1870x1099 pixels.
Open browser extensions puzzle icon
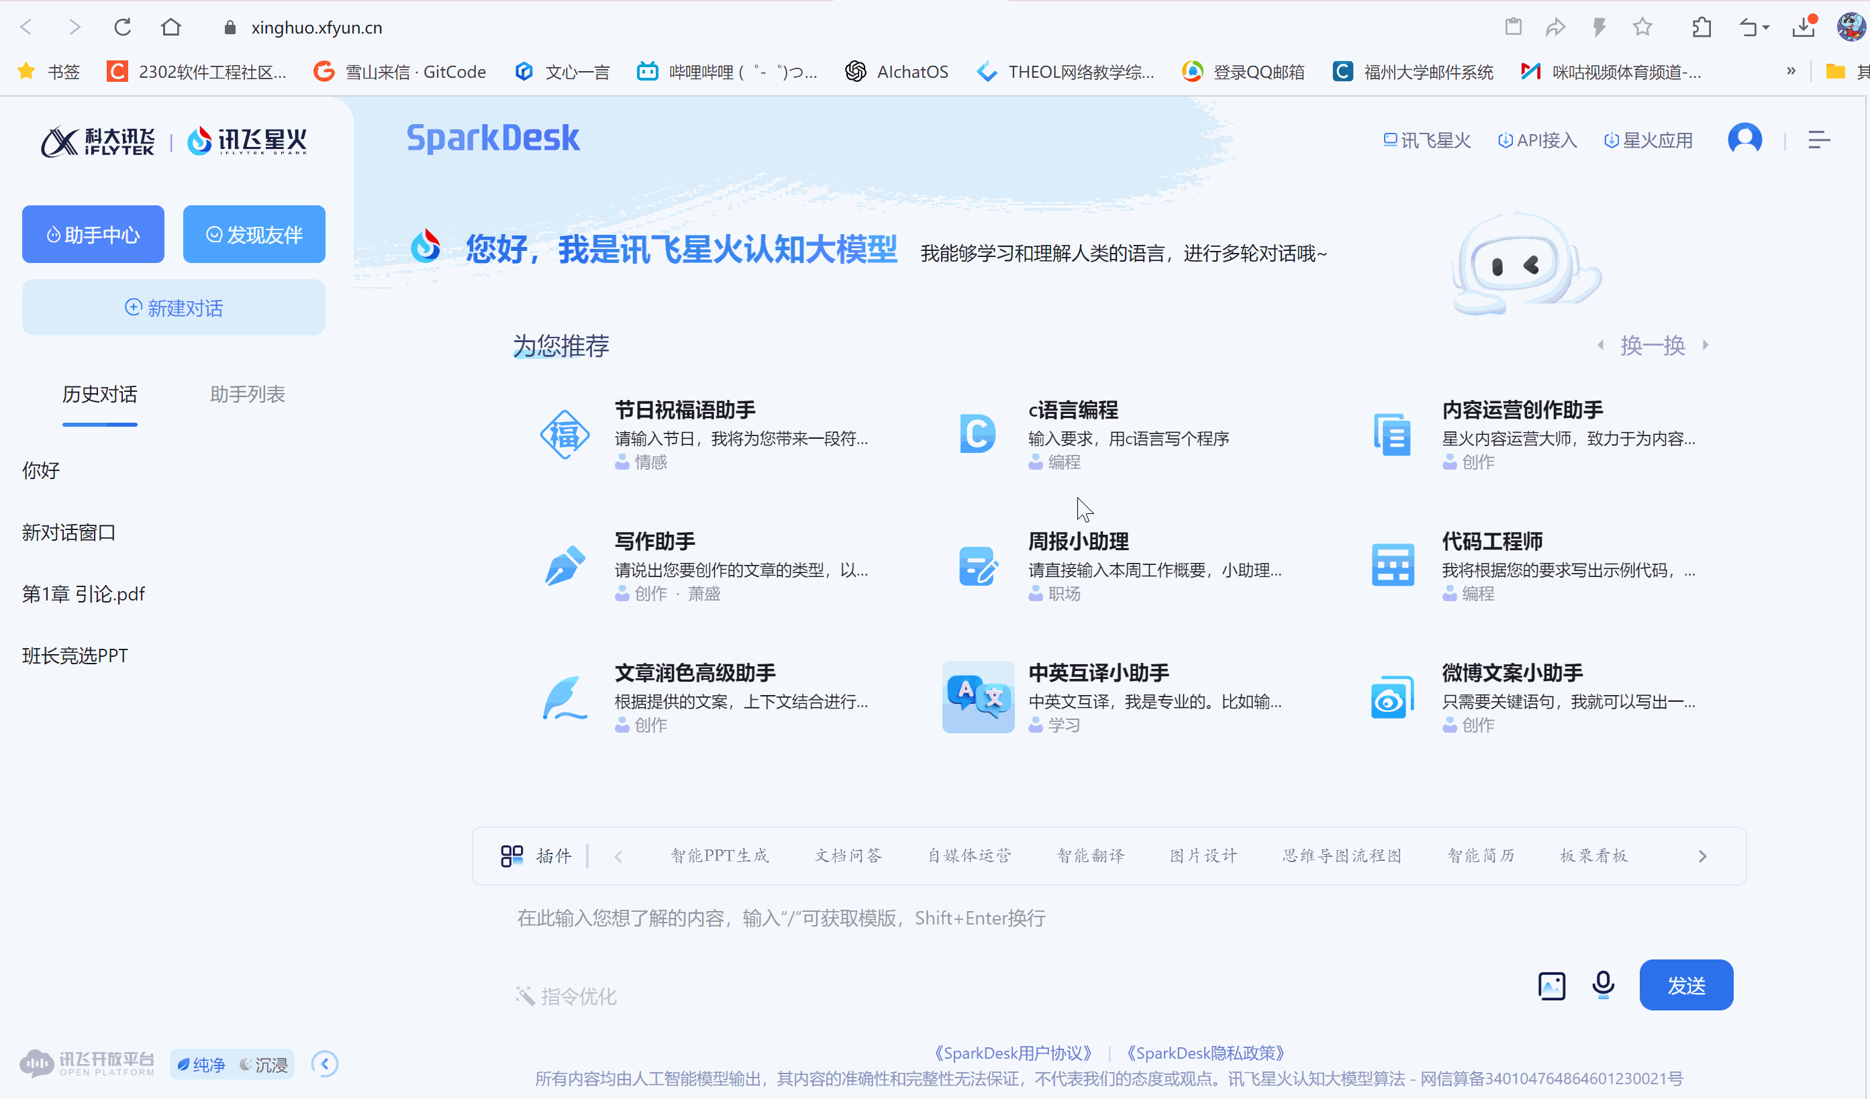pos(1702,28)
